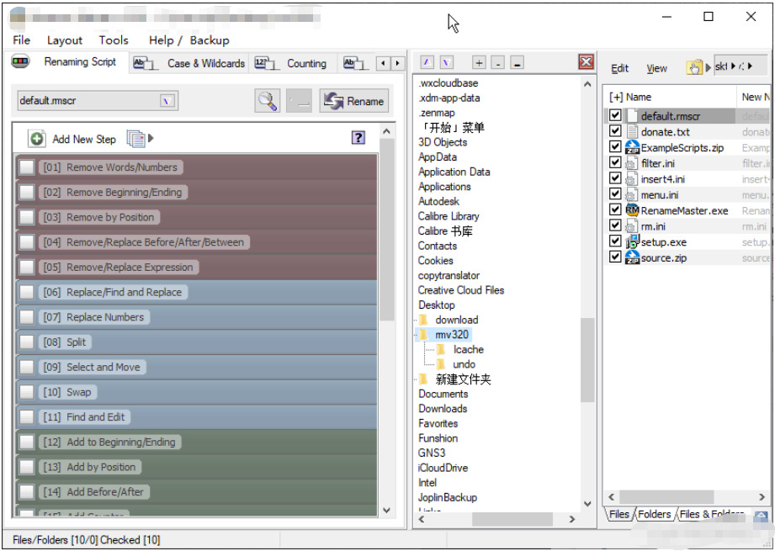Enable step 01 Remove Words/Numbers checkbox

(27, 167)
